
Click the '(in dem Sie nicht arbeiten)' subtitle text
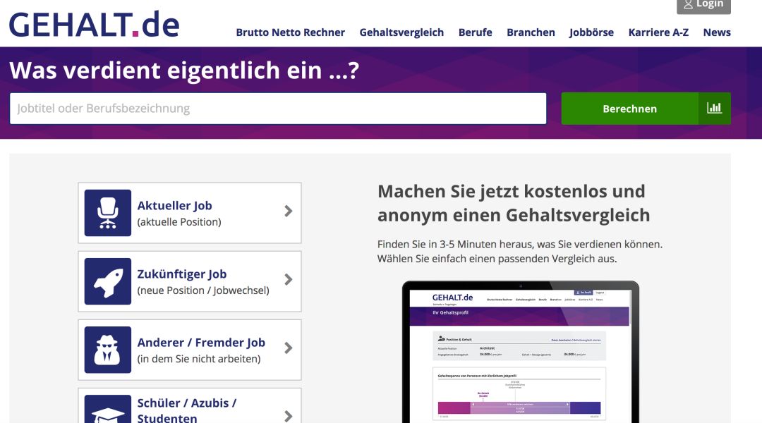click(199, 359)
